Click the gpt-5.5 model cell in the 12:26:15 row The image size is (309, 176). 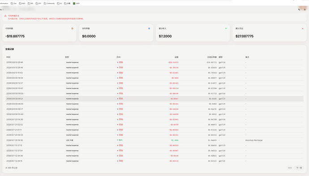(x=222, y=161)
